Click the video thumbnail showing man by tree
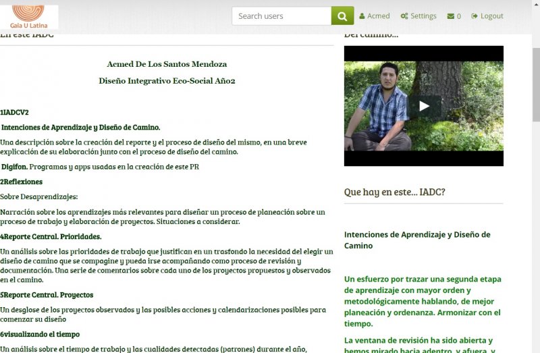 pos(424,106)
